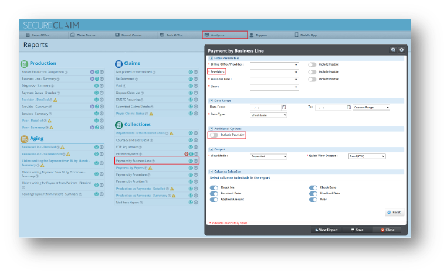Click the Collections section icon

[119, 125]
